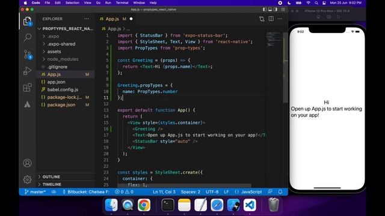The height and width of the screenshot is (216, 385).
Task: Click line 16 Greeting code line
Action: pos(147,129)
